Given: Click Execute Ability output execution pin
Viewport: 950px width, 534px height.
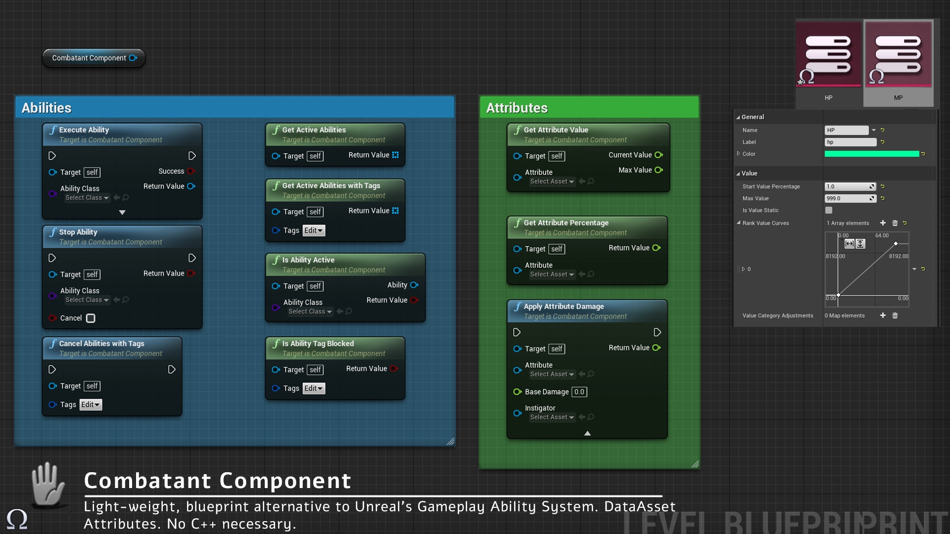Looking at the screenshot, I should click(192, 156).
